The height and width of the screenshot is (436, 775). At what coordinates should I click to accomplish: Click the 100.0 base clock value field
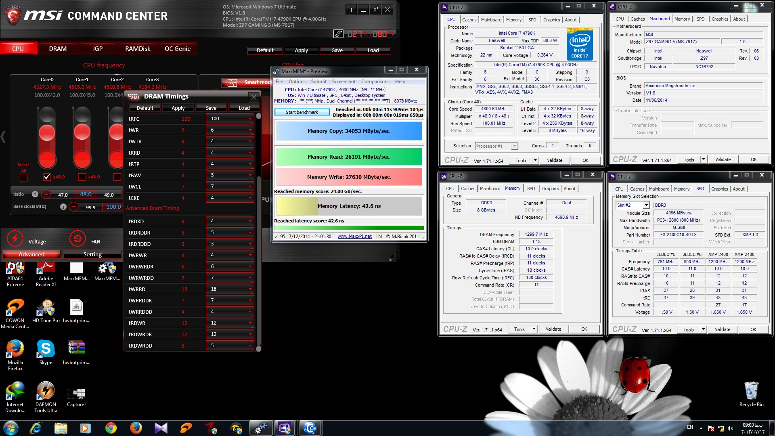pos(113,207)
